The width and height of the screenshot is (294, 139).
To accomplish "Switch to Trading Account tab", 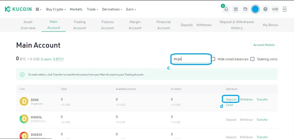I will pos(80,25).
